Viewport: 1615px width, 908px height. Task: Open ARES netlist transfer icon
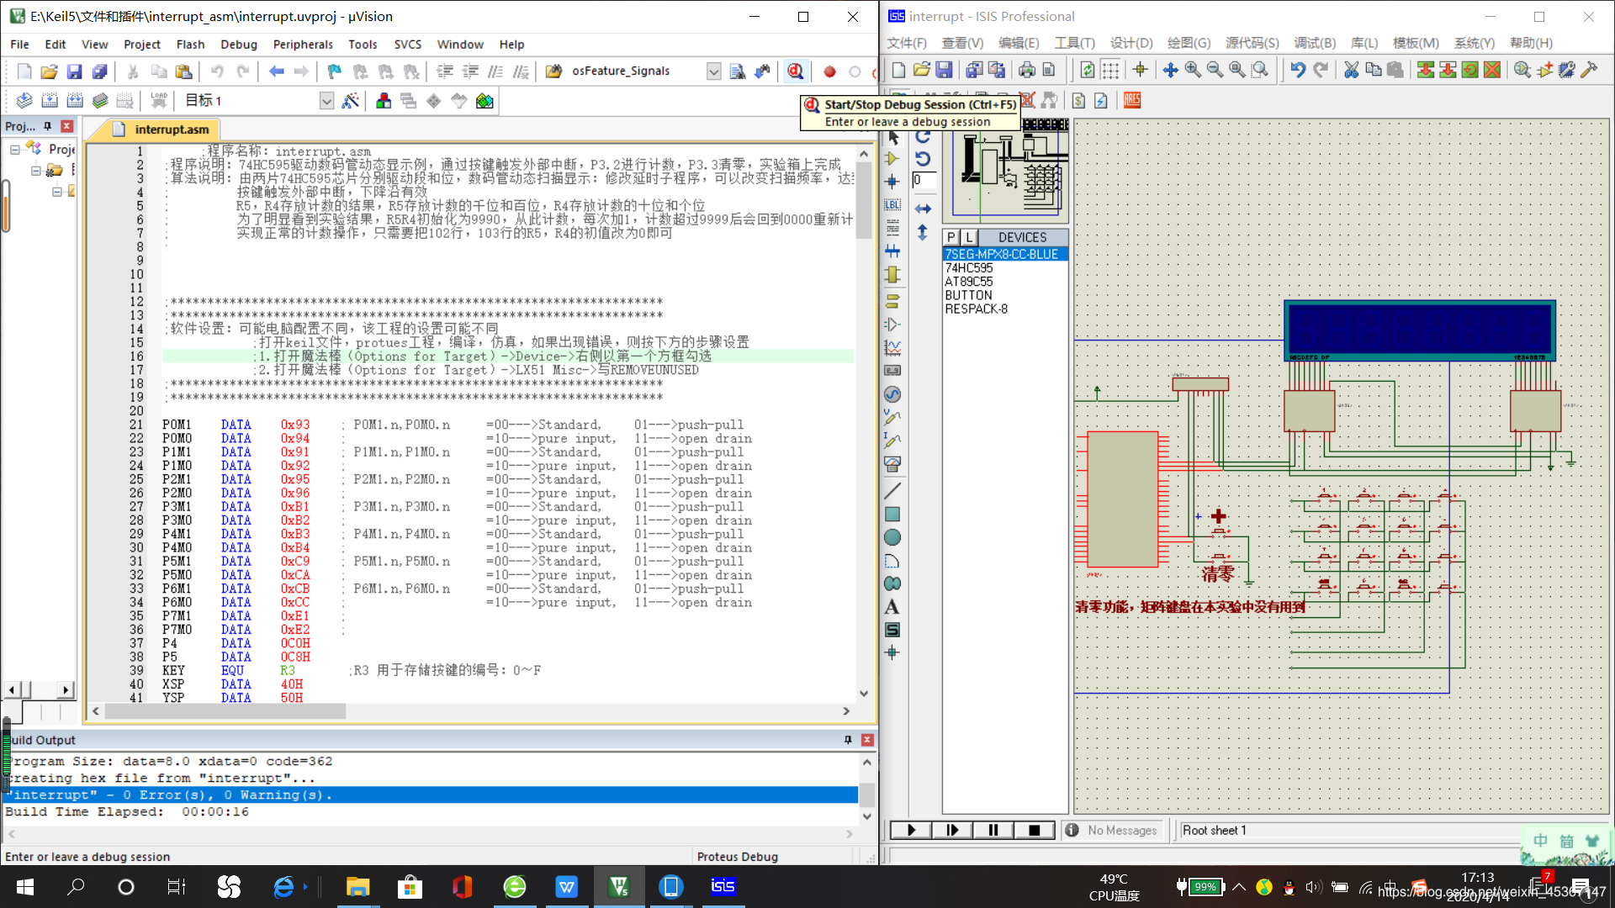pyautogui.click(x=1132, y=100)
